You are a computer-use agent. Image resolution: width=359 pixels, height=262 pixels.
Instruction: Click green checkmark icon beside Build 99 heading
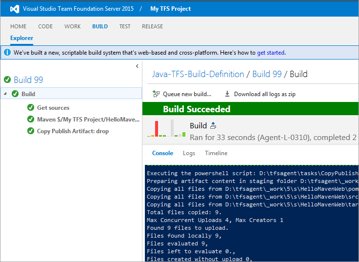(x=7, y=80)
